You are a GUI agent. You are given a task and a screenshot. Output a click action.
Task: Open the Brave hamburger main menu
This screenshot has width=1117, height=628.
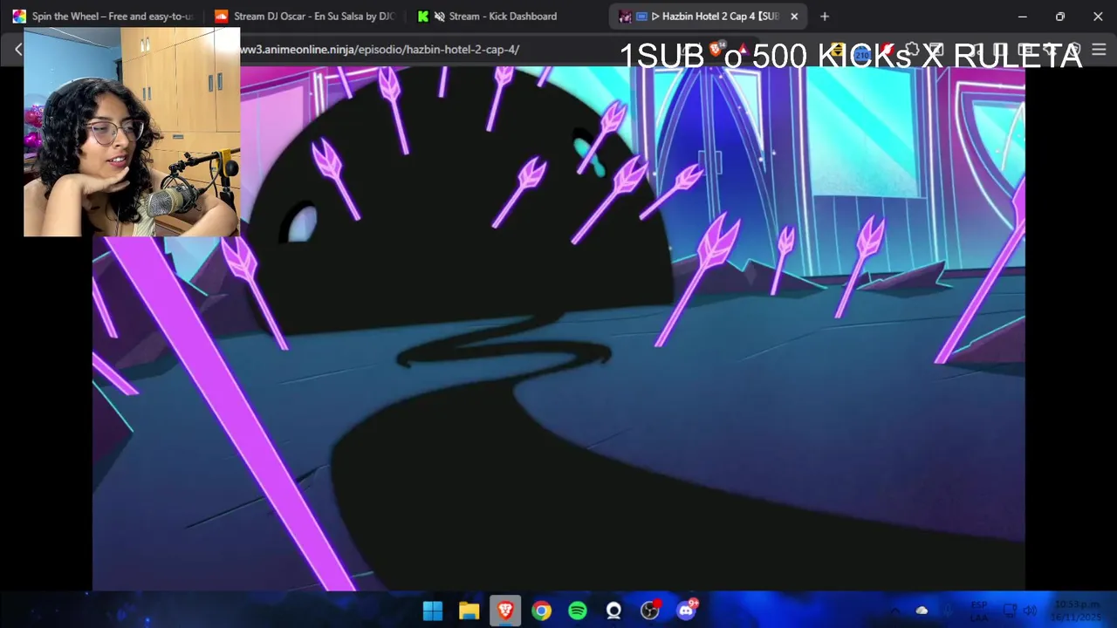[1099, 50]
